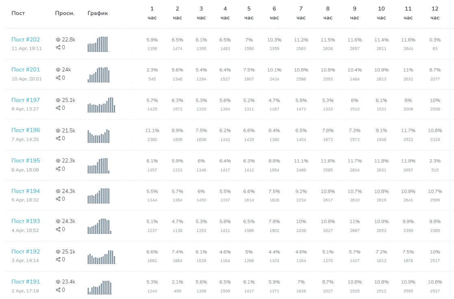454x299 pixels.
Task: Click the hourly bar chart for Пост #196
Action: (x=98, y=136)
